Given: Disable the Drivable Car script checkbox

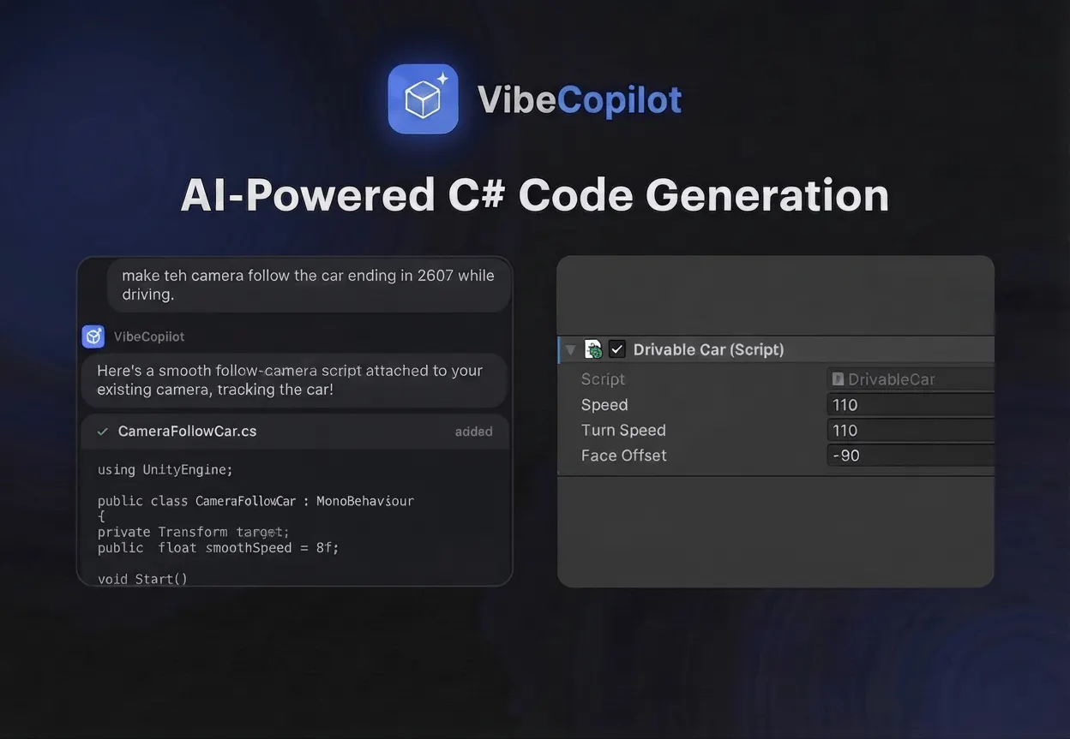Looking at the screenshot, I should click(617, 349).
